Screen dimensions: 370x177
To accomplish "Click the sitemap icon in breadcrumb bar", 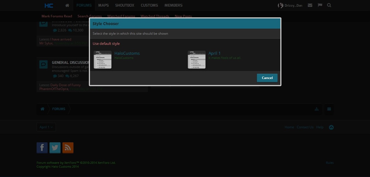I will (x=317, y=109).
